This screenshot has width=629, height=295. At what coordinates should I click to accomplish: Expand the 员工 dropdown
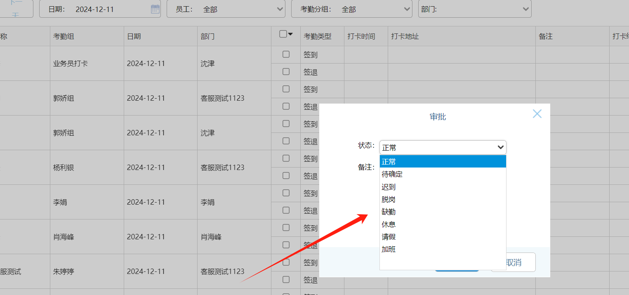[x=226, y=9]
